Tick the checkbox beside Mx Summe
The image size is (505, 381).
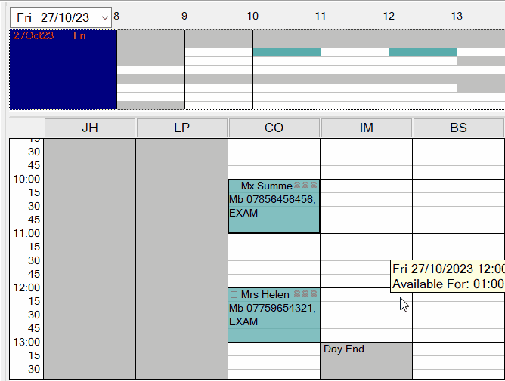234,186
